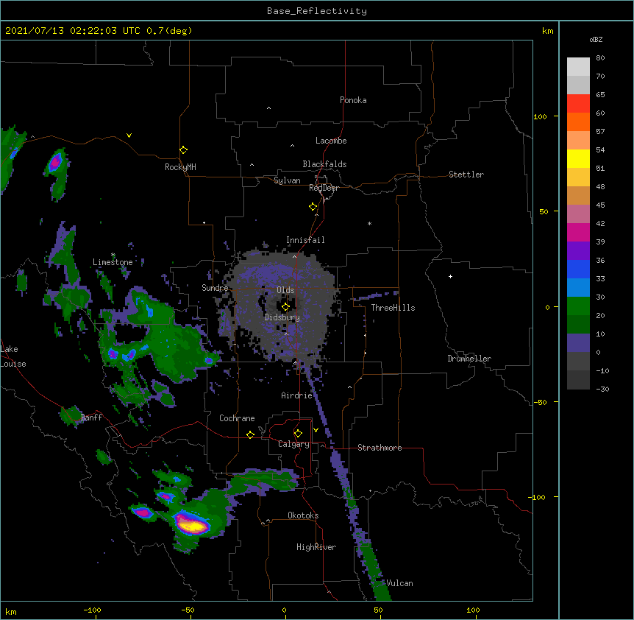This screenshot has width=634, height=620.
Task: Click the Lacombe city label
Action: [331, 141]
